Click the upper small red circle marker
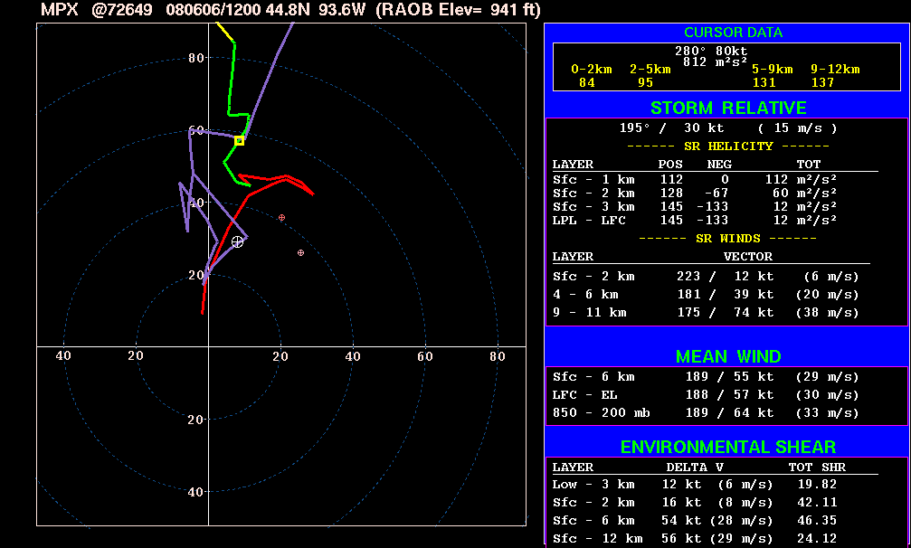This screenshot has width=911, height=548. pyautogui.click(x=282, y=218)
